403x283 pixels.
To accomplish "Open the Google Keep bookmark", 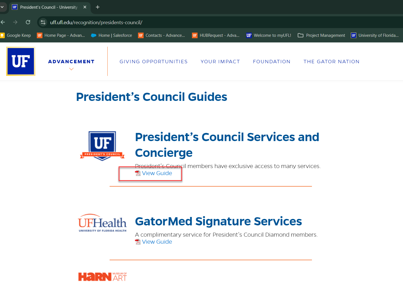I will click(x=16, y=35).
